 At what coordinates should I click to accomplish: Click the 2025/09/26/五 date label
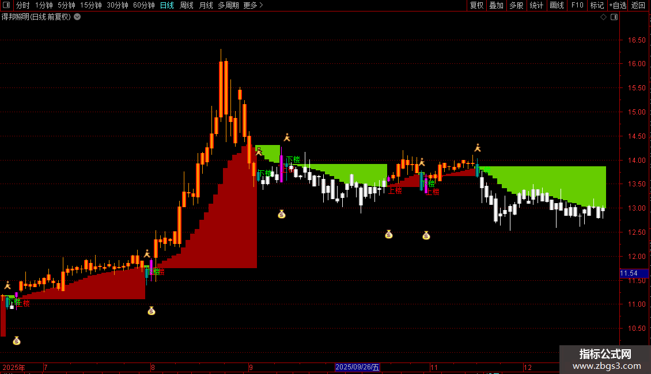[357, 367]
